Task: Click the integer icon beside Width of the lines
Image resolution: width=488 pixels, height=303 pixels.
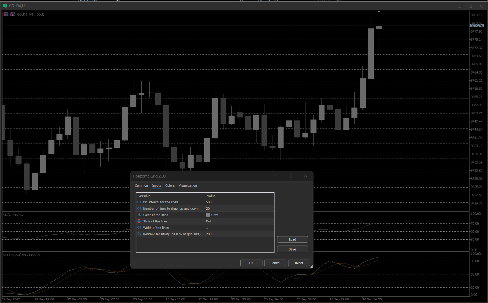Action: click(x=139, y=228)
